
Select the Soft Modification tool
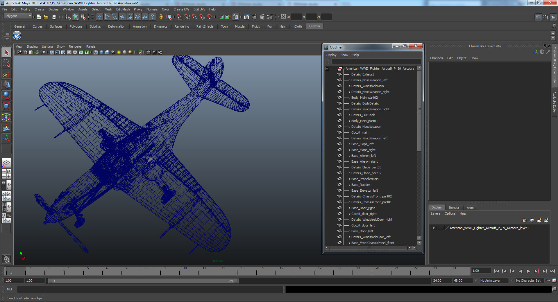click(x=6, y=127)
